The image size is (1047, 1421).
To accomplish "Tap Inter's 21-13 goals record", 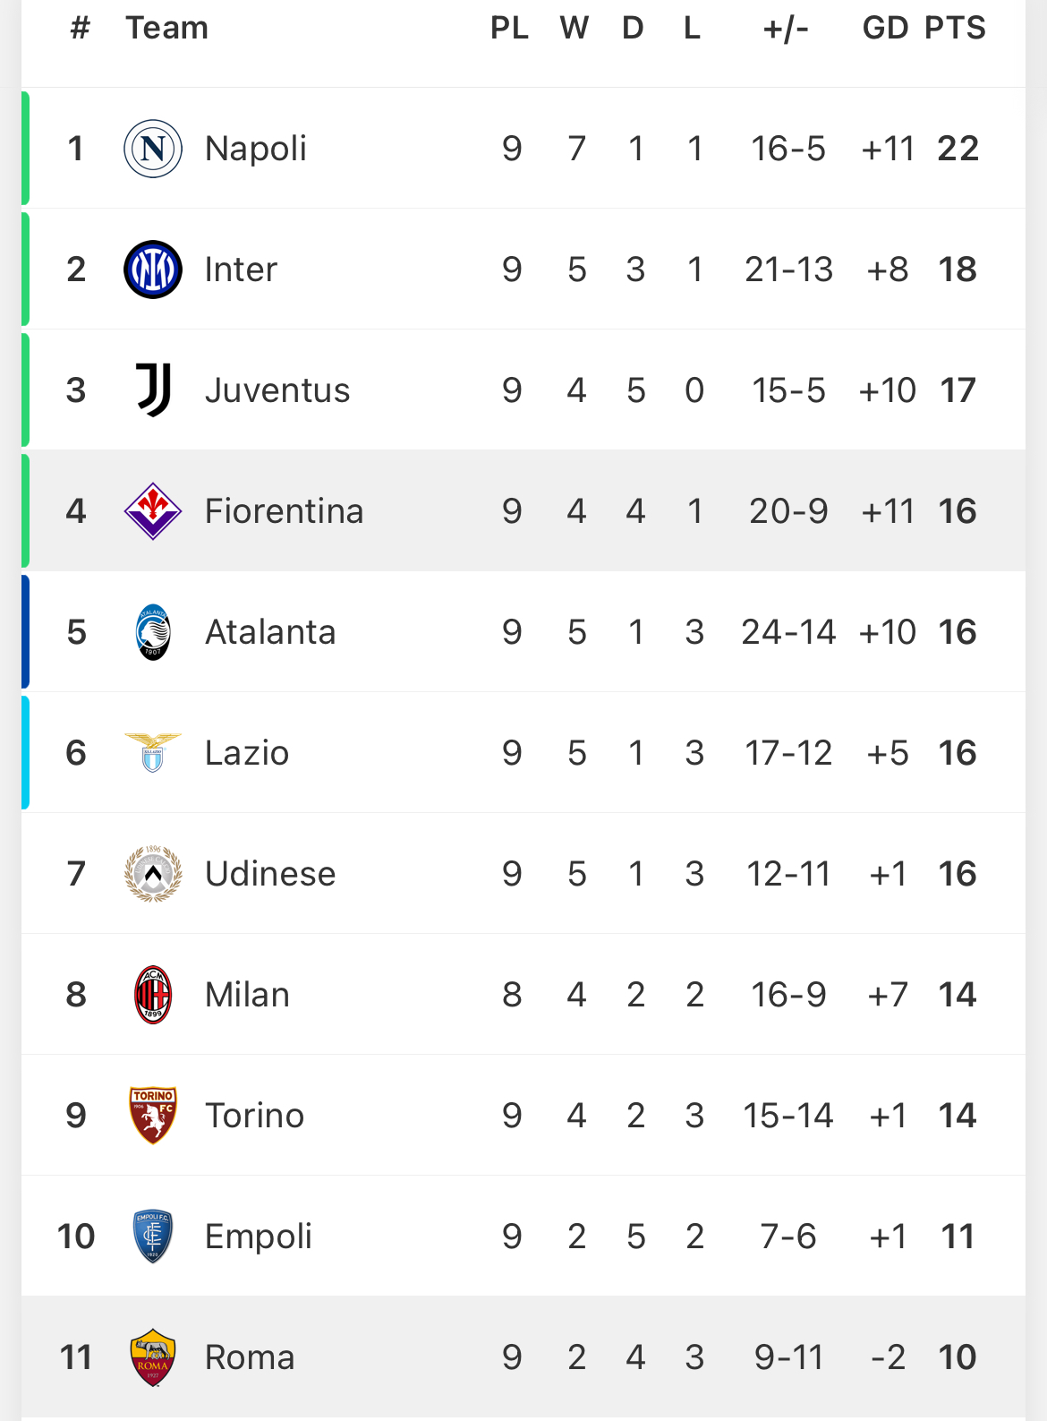I will click(x=788, y=270).
